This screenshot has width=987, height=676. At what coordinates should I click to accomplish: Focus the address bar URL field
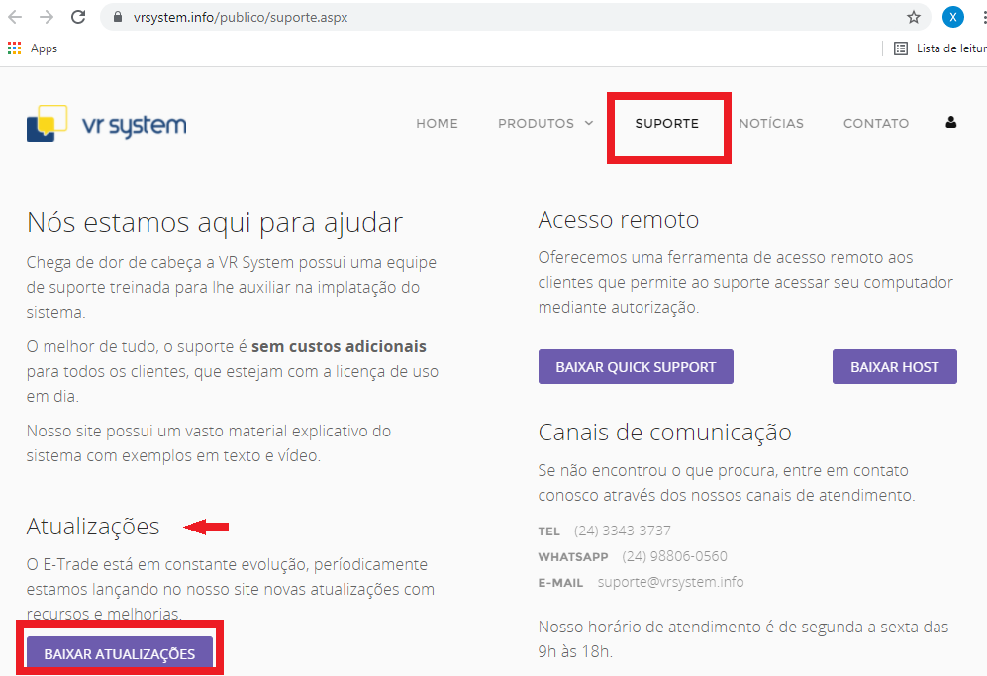[516, 17]
